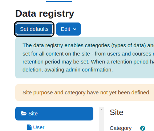Click the line starting 'The data registry enables'
Viewport: 154px width, 131px height.
[x=88, y=45]
